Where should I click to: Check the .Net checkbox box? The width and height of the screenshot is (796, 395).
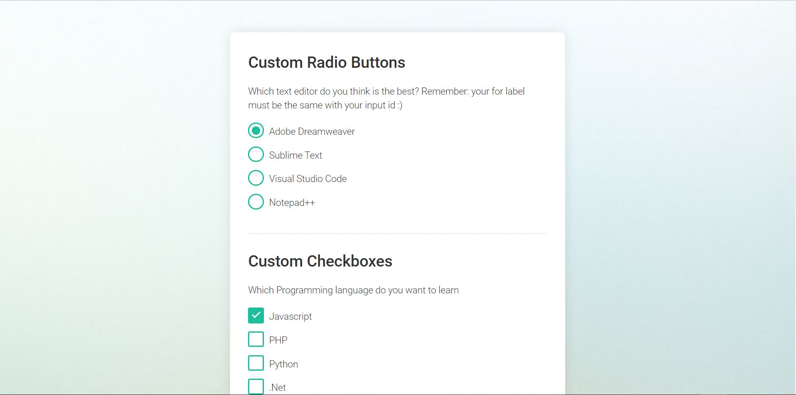256,386
